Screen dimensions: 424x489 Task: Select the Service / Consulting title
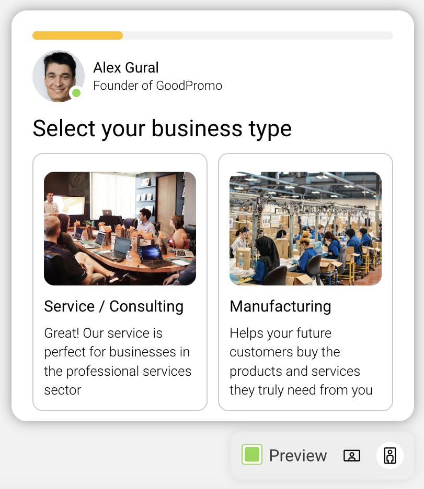pyautogui.click(x=113, y=306)
